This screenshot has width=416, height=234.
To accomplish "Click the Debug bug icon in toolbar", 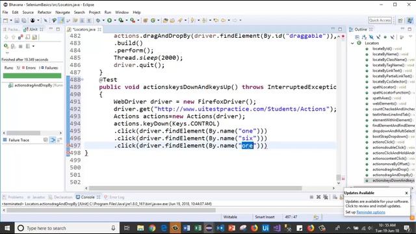I will [x=98, y=20].
